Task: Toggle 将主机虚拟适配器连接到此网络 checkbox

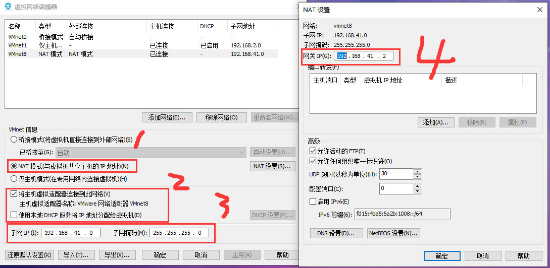Action: [14, 194]
